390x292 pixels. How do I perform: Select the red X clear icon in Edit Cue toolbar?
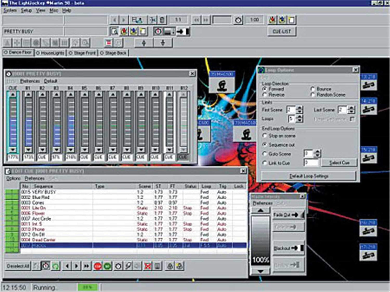pyautogui.click(x=147, y=266)
